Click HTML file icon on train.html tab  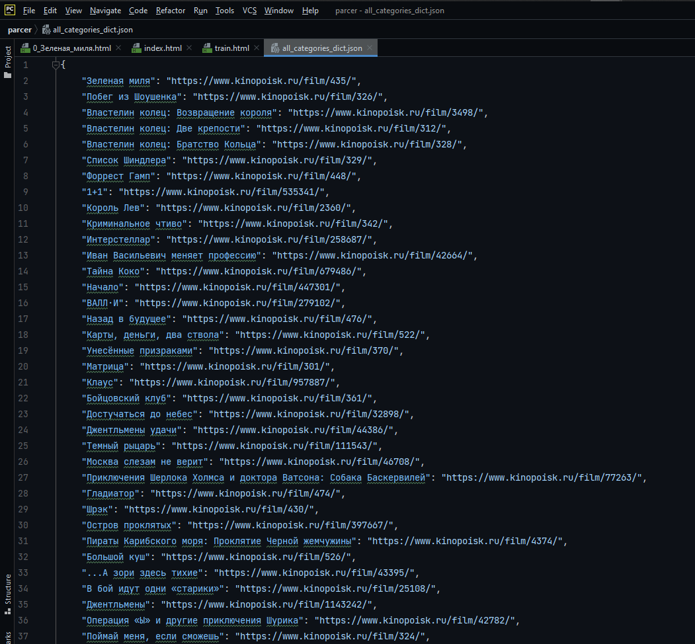[207, 48]
